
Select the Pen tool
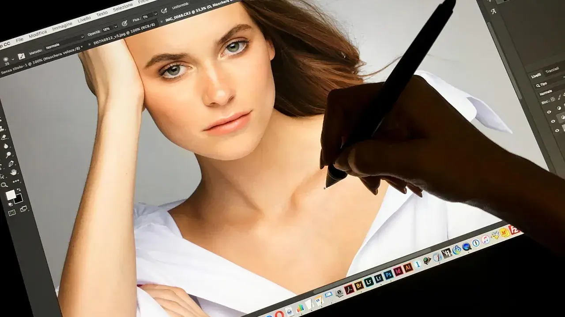11,163
